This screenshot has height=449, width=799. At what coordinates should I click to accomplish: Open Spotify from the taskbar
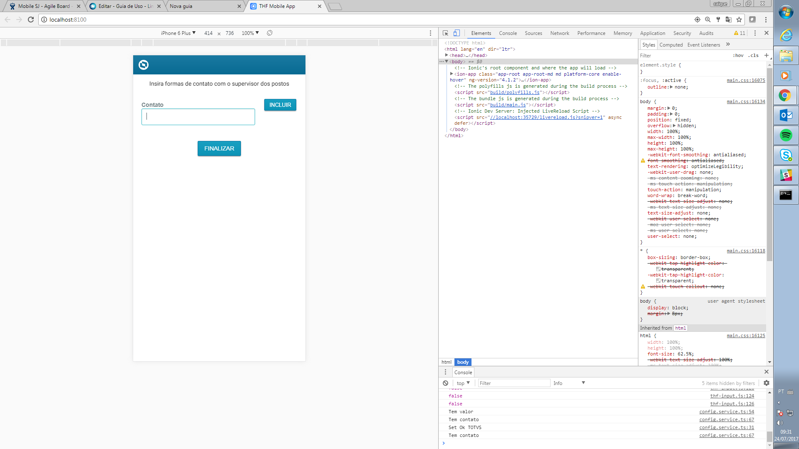click(x=786, y=135)
